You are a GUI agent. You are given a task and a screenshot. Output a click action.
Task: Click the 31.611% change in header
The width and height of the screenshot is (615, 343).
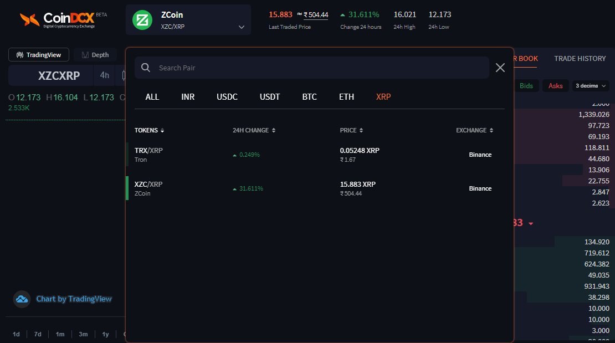(363, 14)
